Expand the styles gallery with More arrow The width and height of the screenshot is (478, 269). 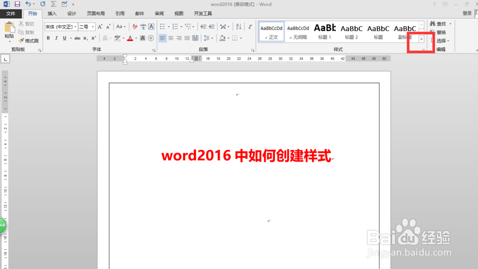[x=421, y=39]
